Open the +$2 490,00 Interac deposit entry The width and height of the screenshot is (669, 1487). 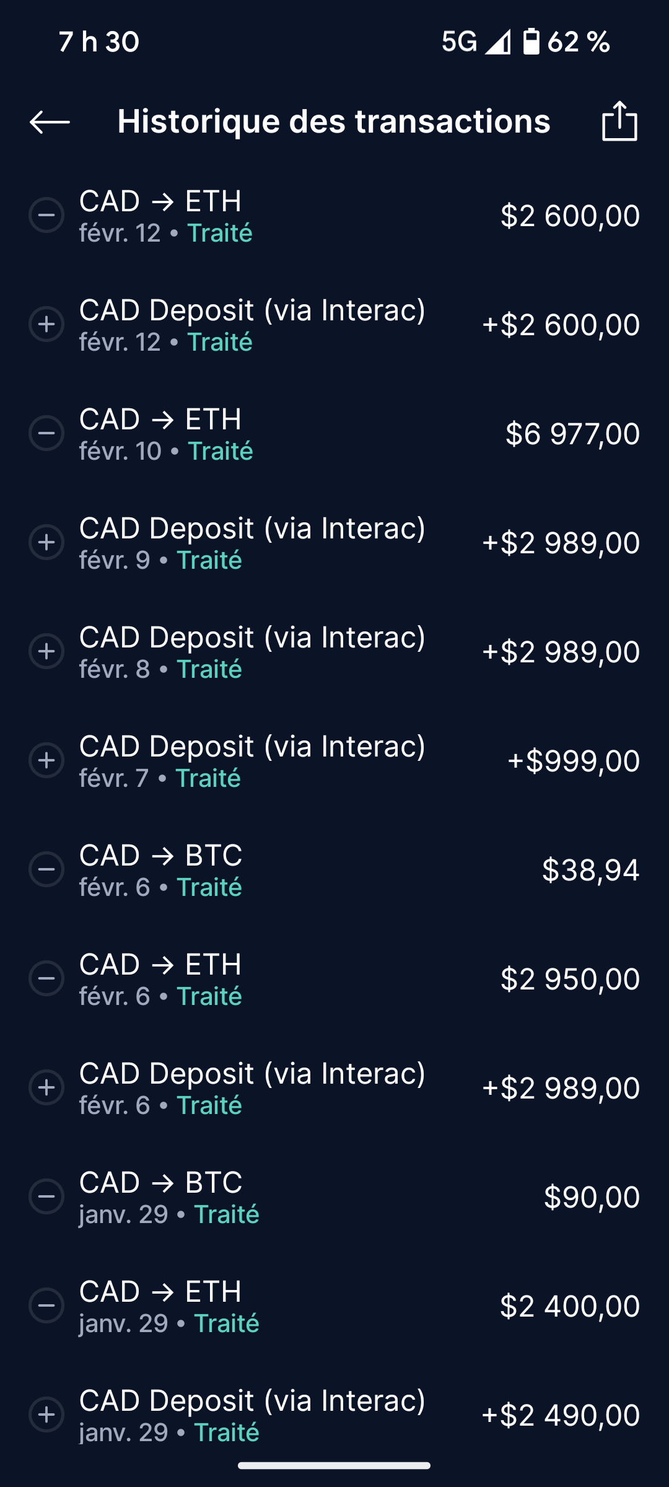(x=334, y=1415)
